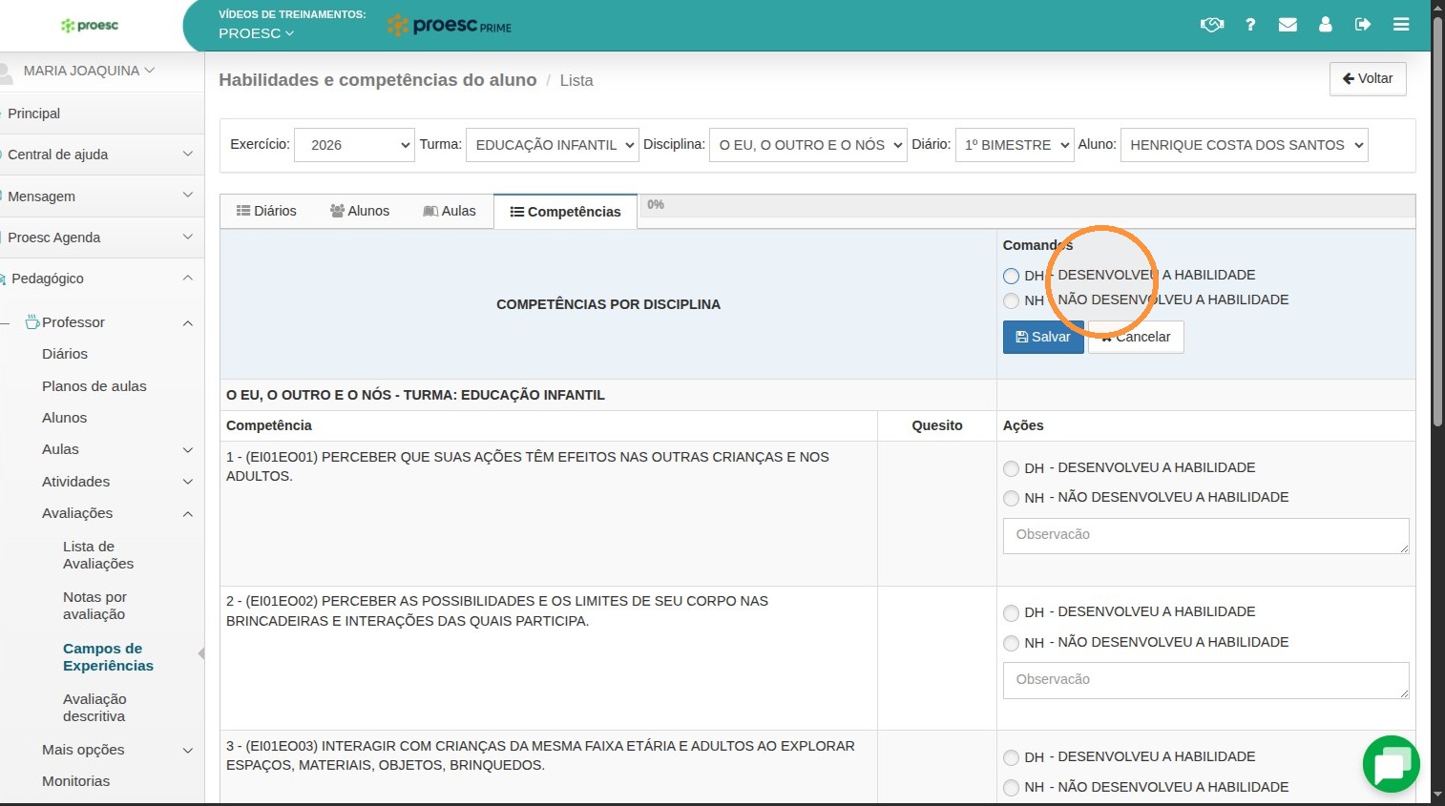Open help via the question mark icon
Image resolution: width=1445 pixels, height=806 pixels.
point(1250,25)
